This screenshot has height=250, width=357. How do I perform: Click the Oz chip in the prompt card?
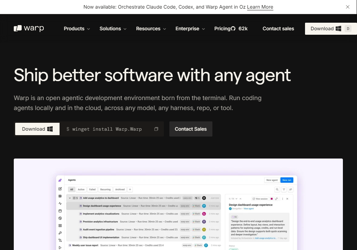coord(234,217)
